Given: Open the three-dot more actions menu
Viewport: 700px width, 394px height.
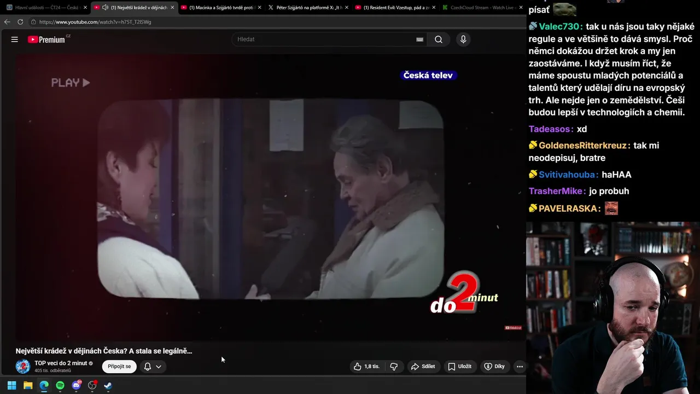Looking at the screenshot, I should 520,367.
